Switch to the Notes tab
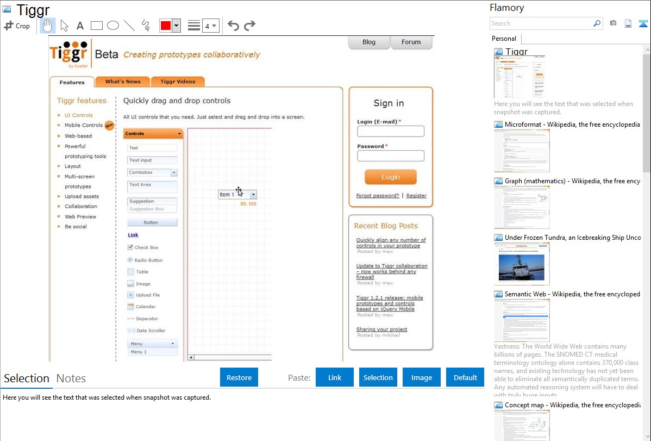The height and width of the screenshot is (441, 651). 71,378
